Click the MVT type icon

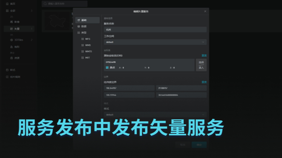(82, 58)
